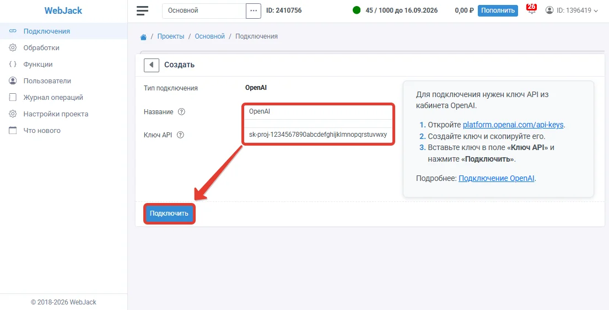The width and height of the screenshot is (609, 310).
Task: Click the OpenAI connection type value
Action: (x=256, y=88)
